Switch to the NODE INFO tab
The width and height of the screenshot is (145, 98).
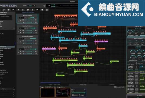[112, 85]
